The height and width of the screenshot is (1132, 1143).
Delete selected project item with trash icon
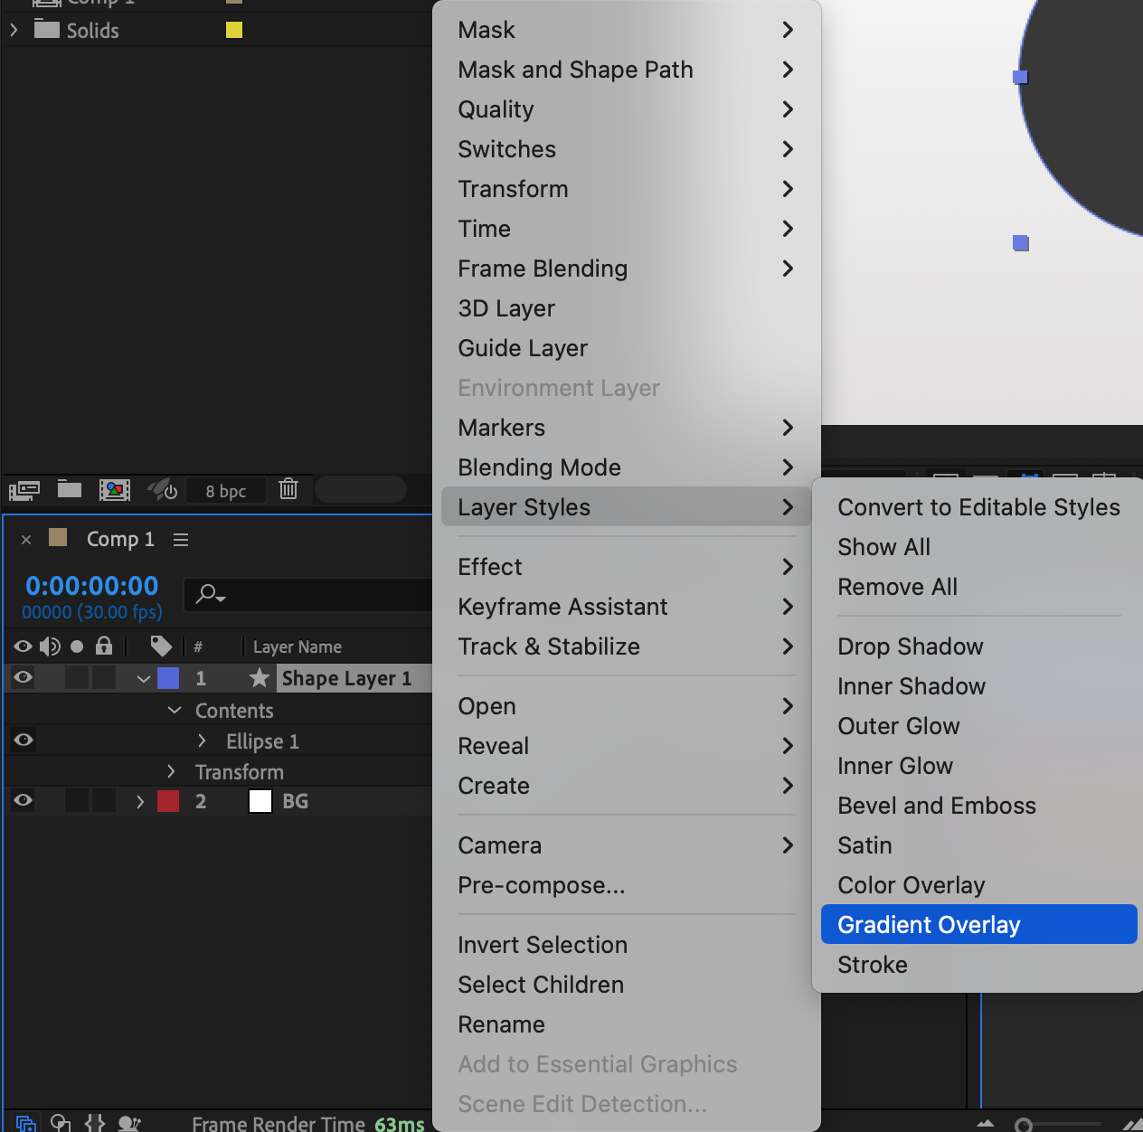[x=288, y=489]
